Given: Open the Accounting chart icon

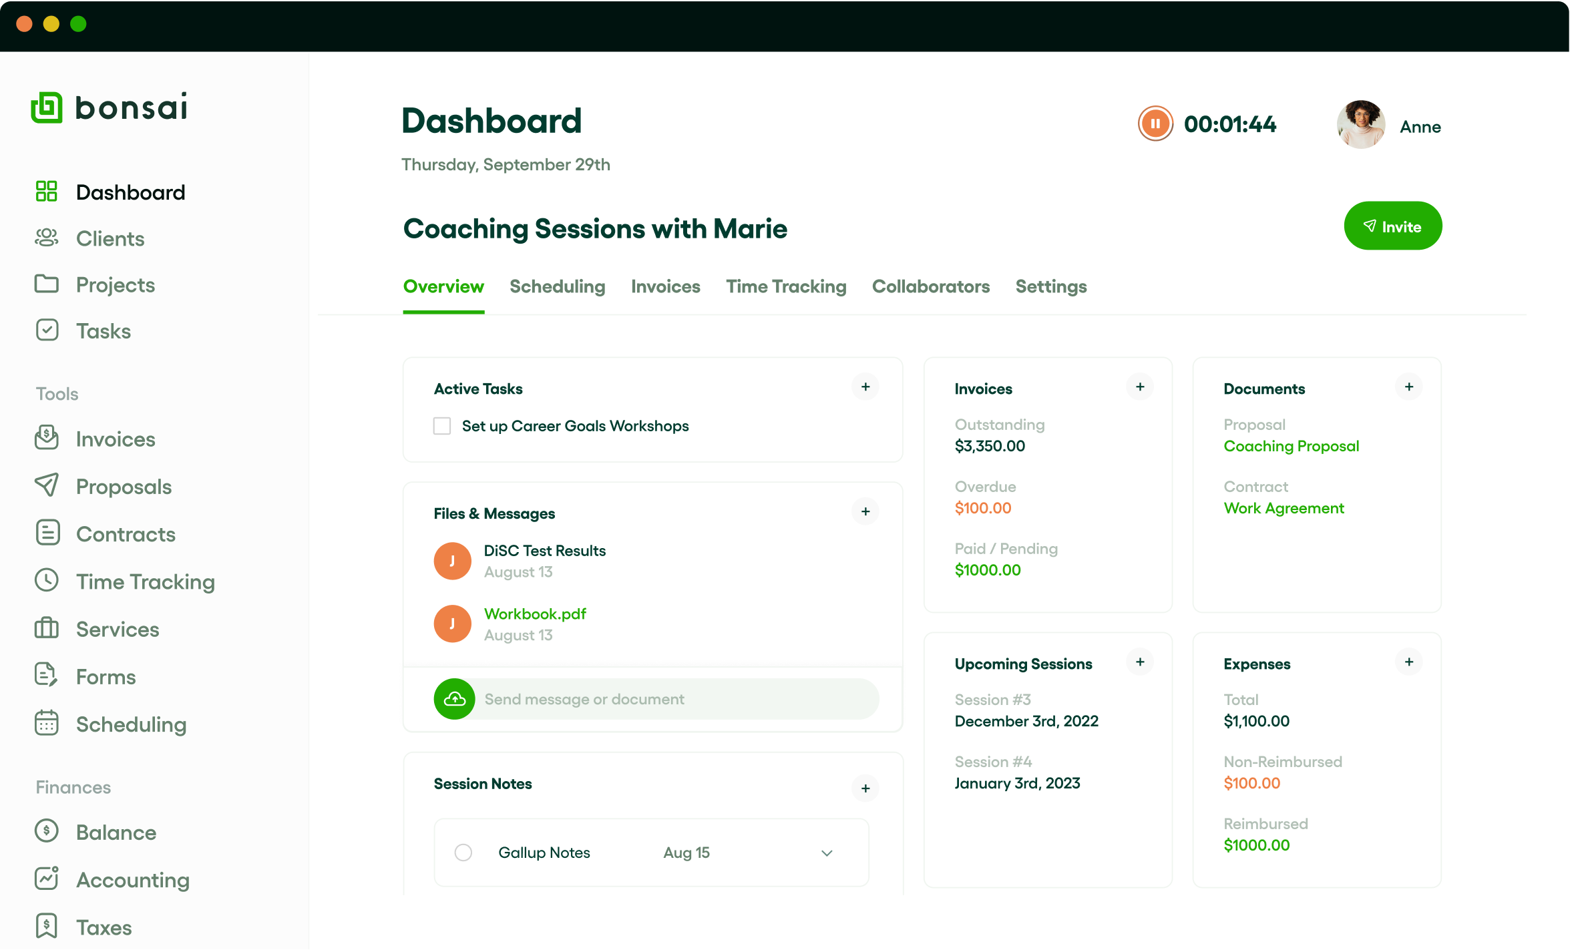Looking at the screenshot, I should click(47, 879).
